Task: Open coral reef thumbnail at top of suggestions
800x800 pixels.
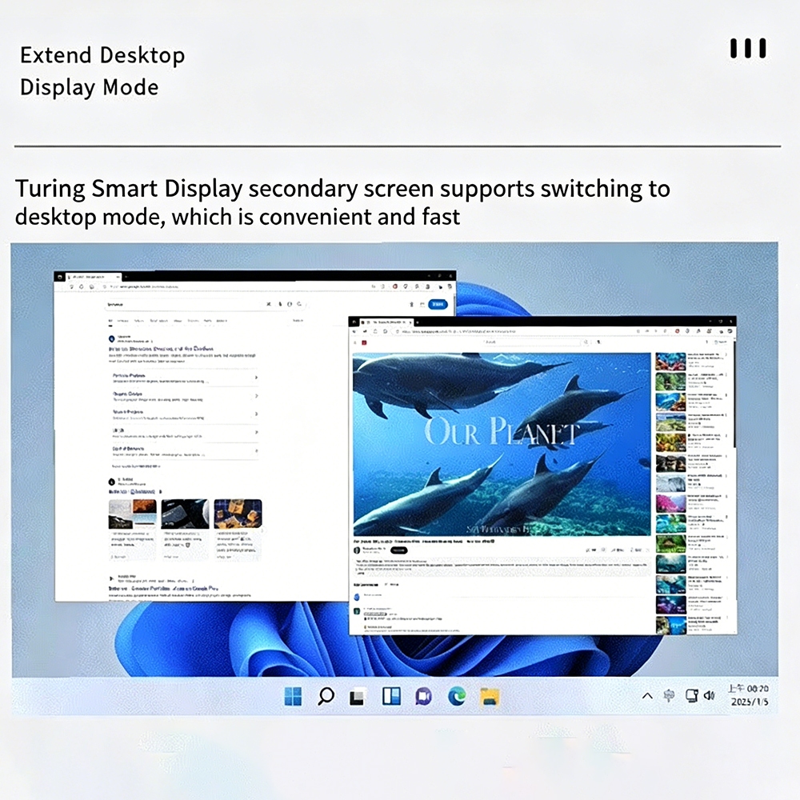Action: (x=670, y=362)
